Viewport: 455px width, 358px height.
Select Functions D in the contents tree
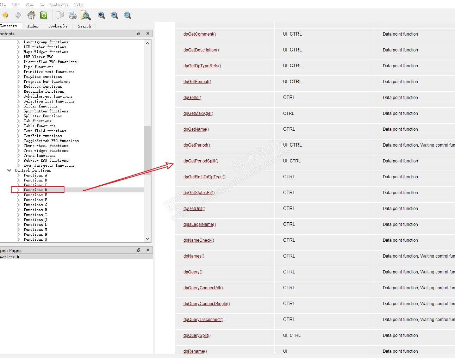(35, 190)
